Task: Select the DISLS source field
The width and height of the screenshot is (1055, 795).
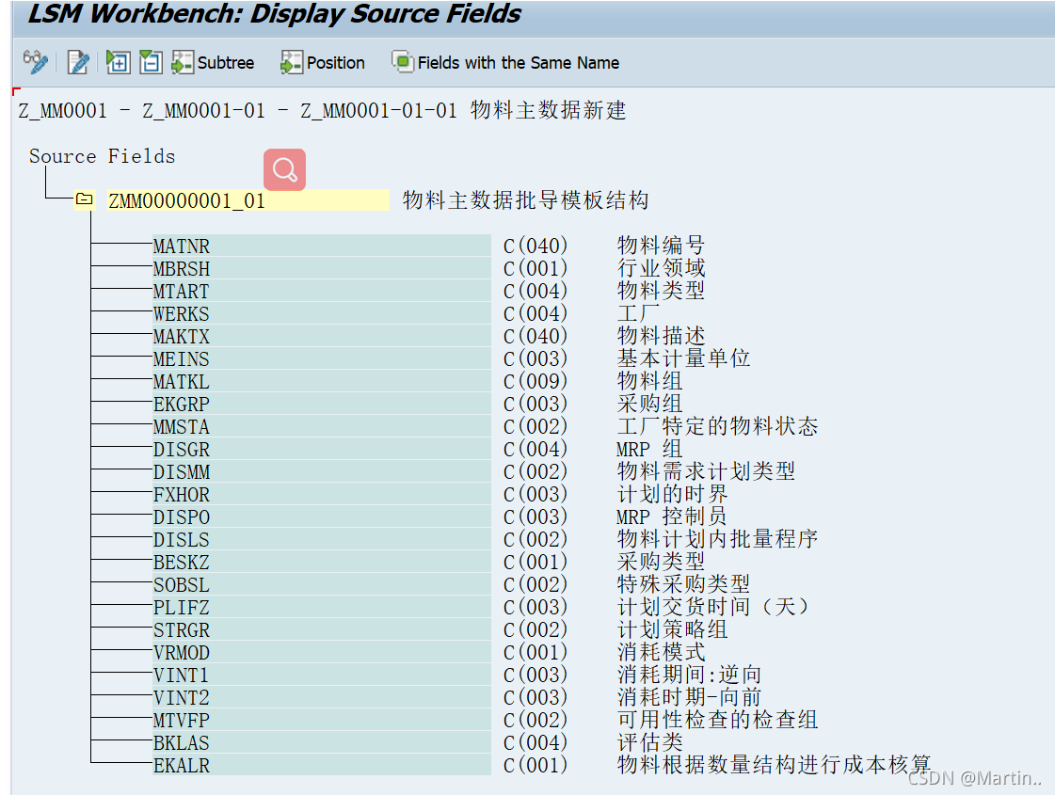Action: point(322,539)
